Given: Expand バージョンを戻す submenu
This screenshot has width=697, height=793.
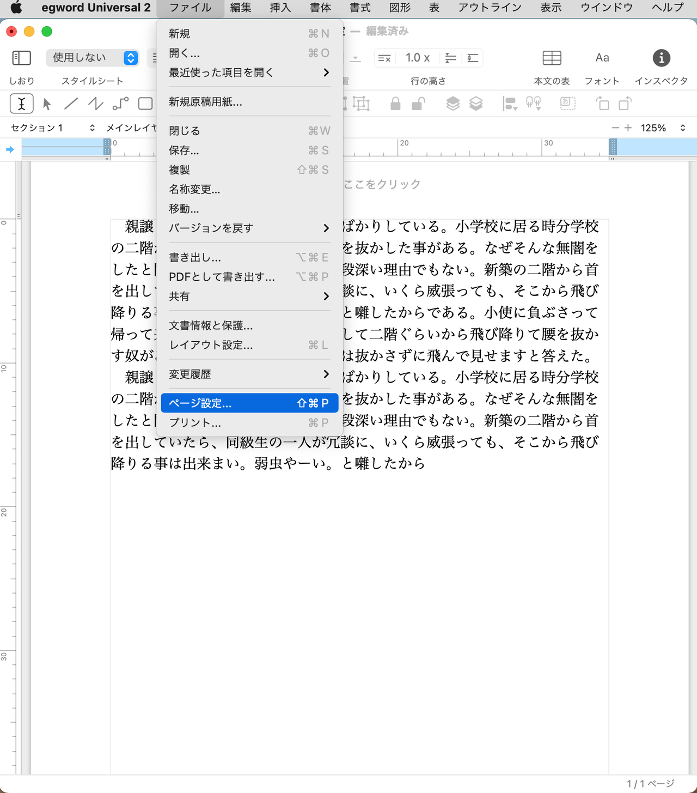Looking at the screenshot, I should pos(249,228).
